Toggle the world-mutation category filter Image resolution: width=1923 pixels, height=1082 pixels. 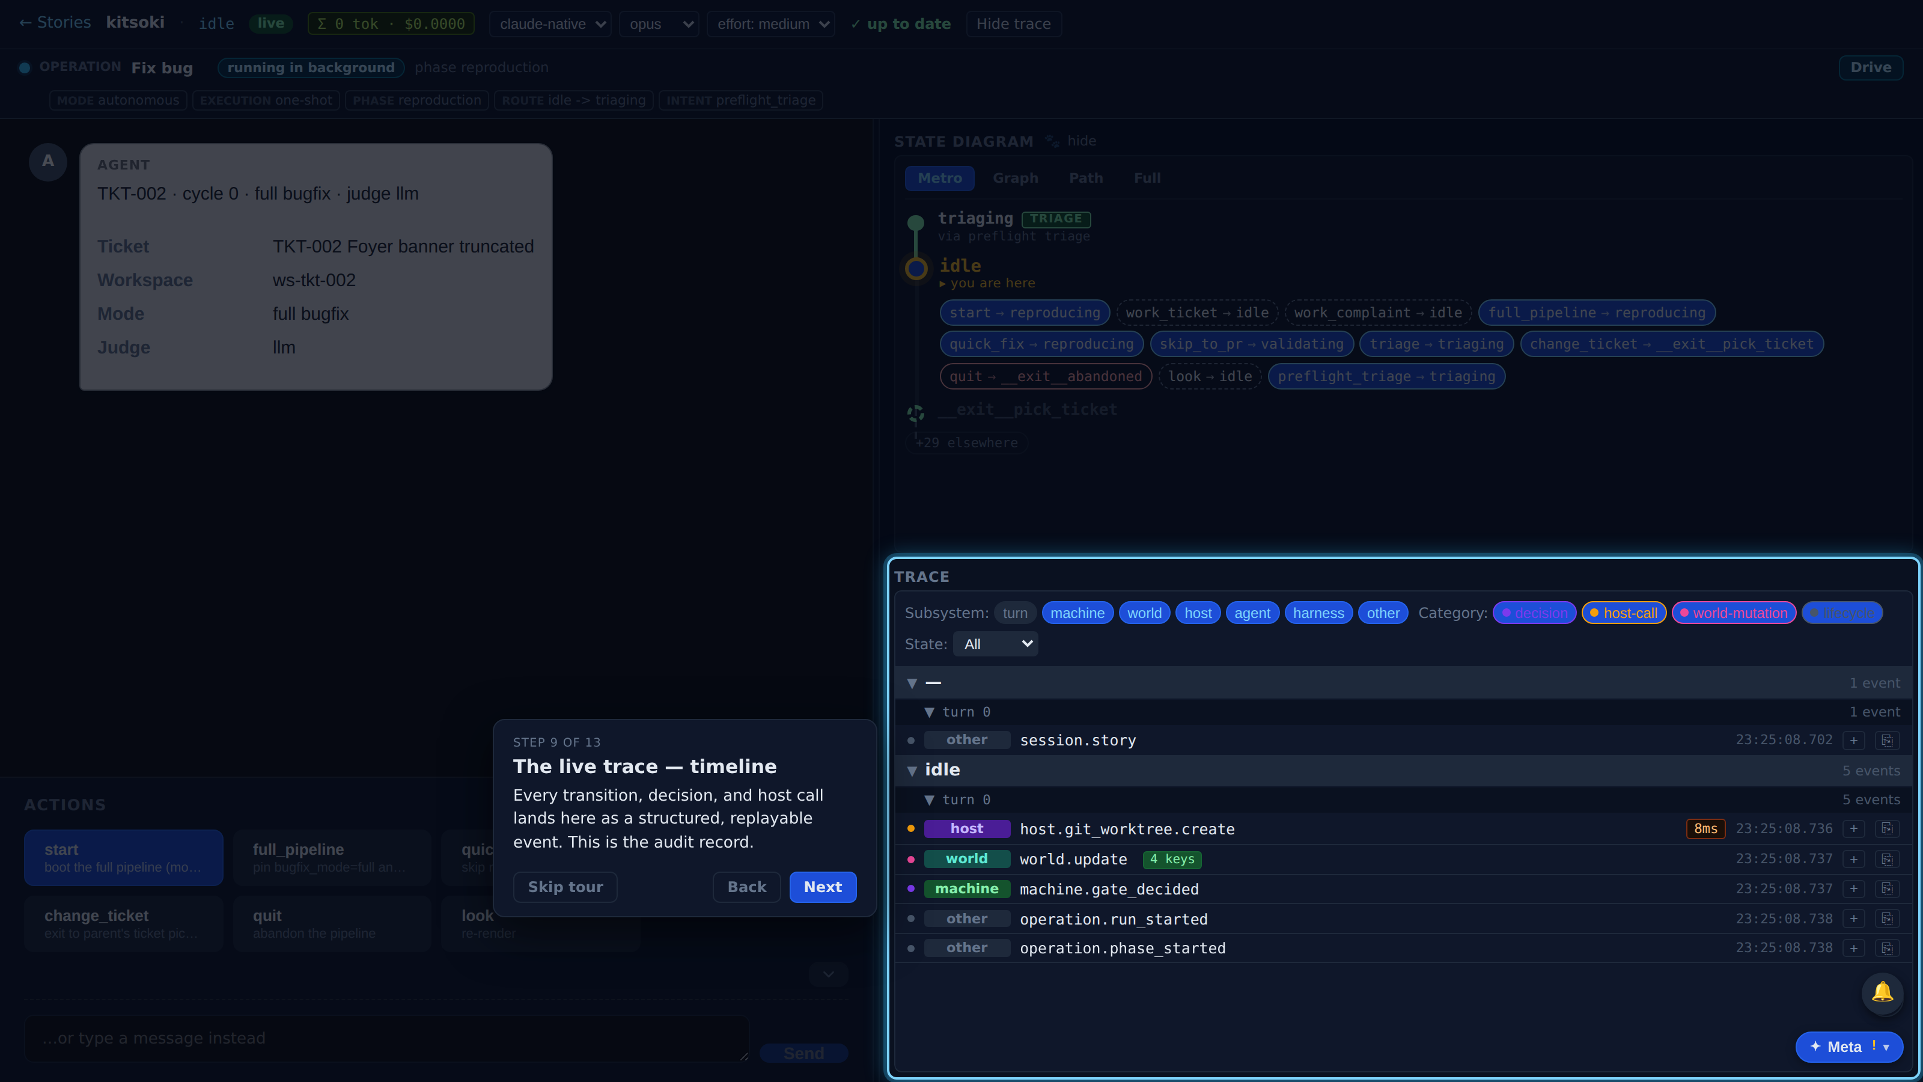coord(1733,613)
